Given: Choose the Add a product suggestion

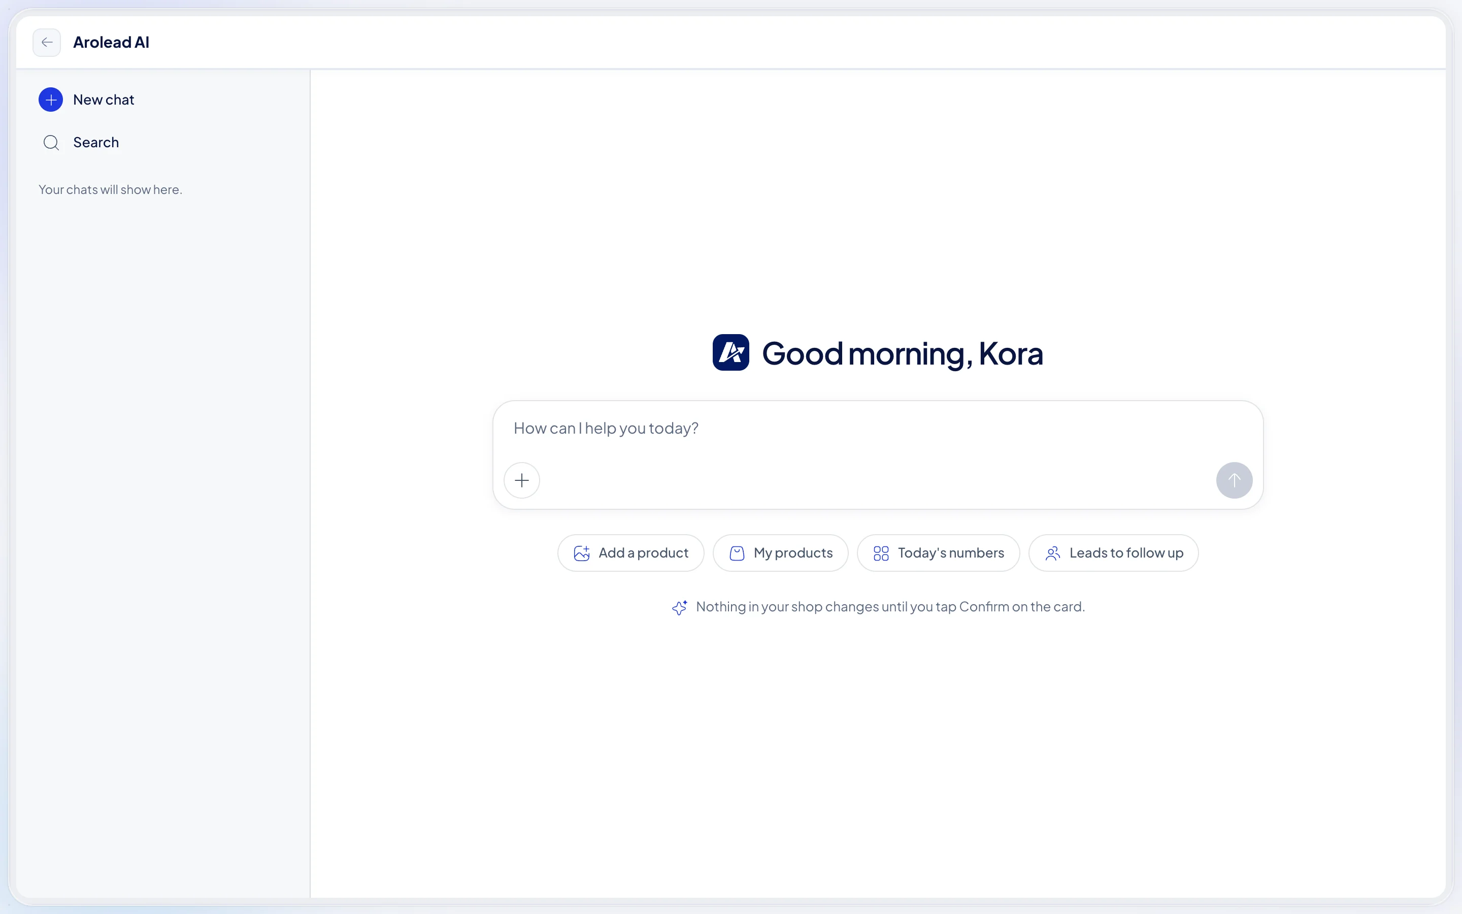Looking at the screenshot, I should click(630, 553).
